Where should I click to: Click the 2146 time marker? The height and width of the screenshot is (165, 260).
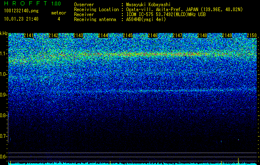click(x=153, y=35)
